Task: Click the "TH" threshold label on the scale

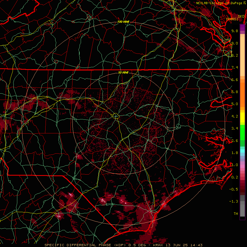Action: point(236,214)
